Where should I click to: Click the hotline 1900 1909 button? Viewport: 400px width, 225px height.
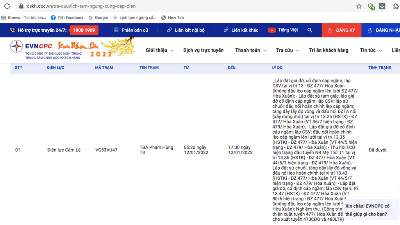click(x=84, y=30)
